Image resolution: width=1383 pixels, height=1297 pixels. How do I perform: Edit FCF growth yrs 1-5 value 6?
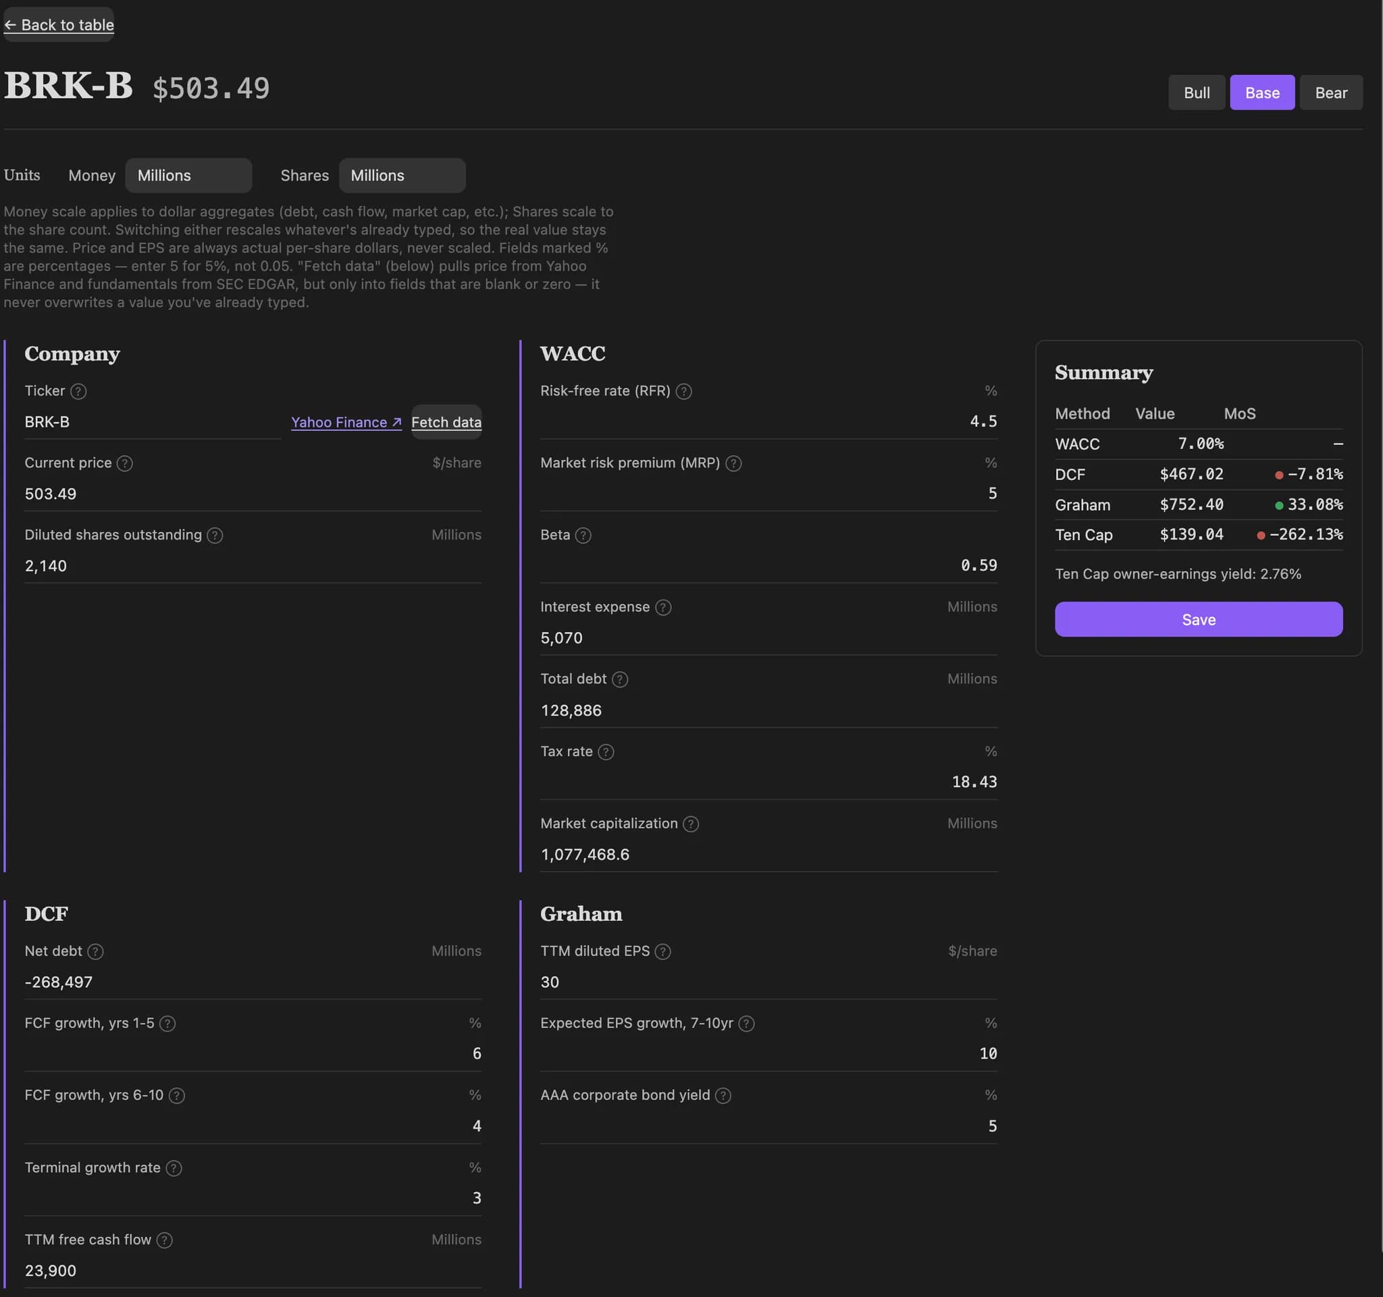pyautogui.click(x=253, y=1055)
